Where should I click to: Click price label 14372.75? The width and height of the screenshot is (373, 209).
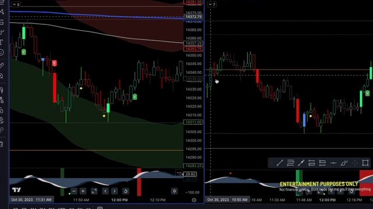coord(193,17)
